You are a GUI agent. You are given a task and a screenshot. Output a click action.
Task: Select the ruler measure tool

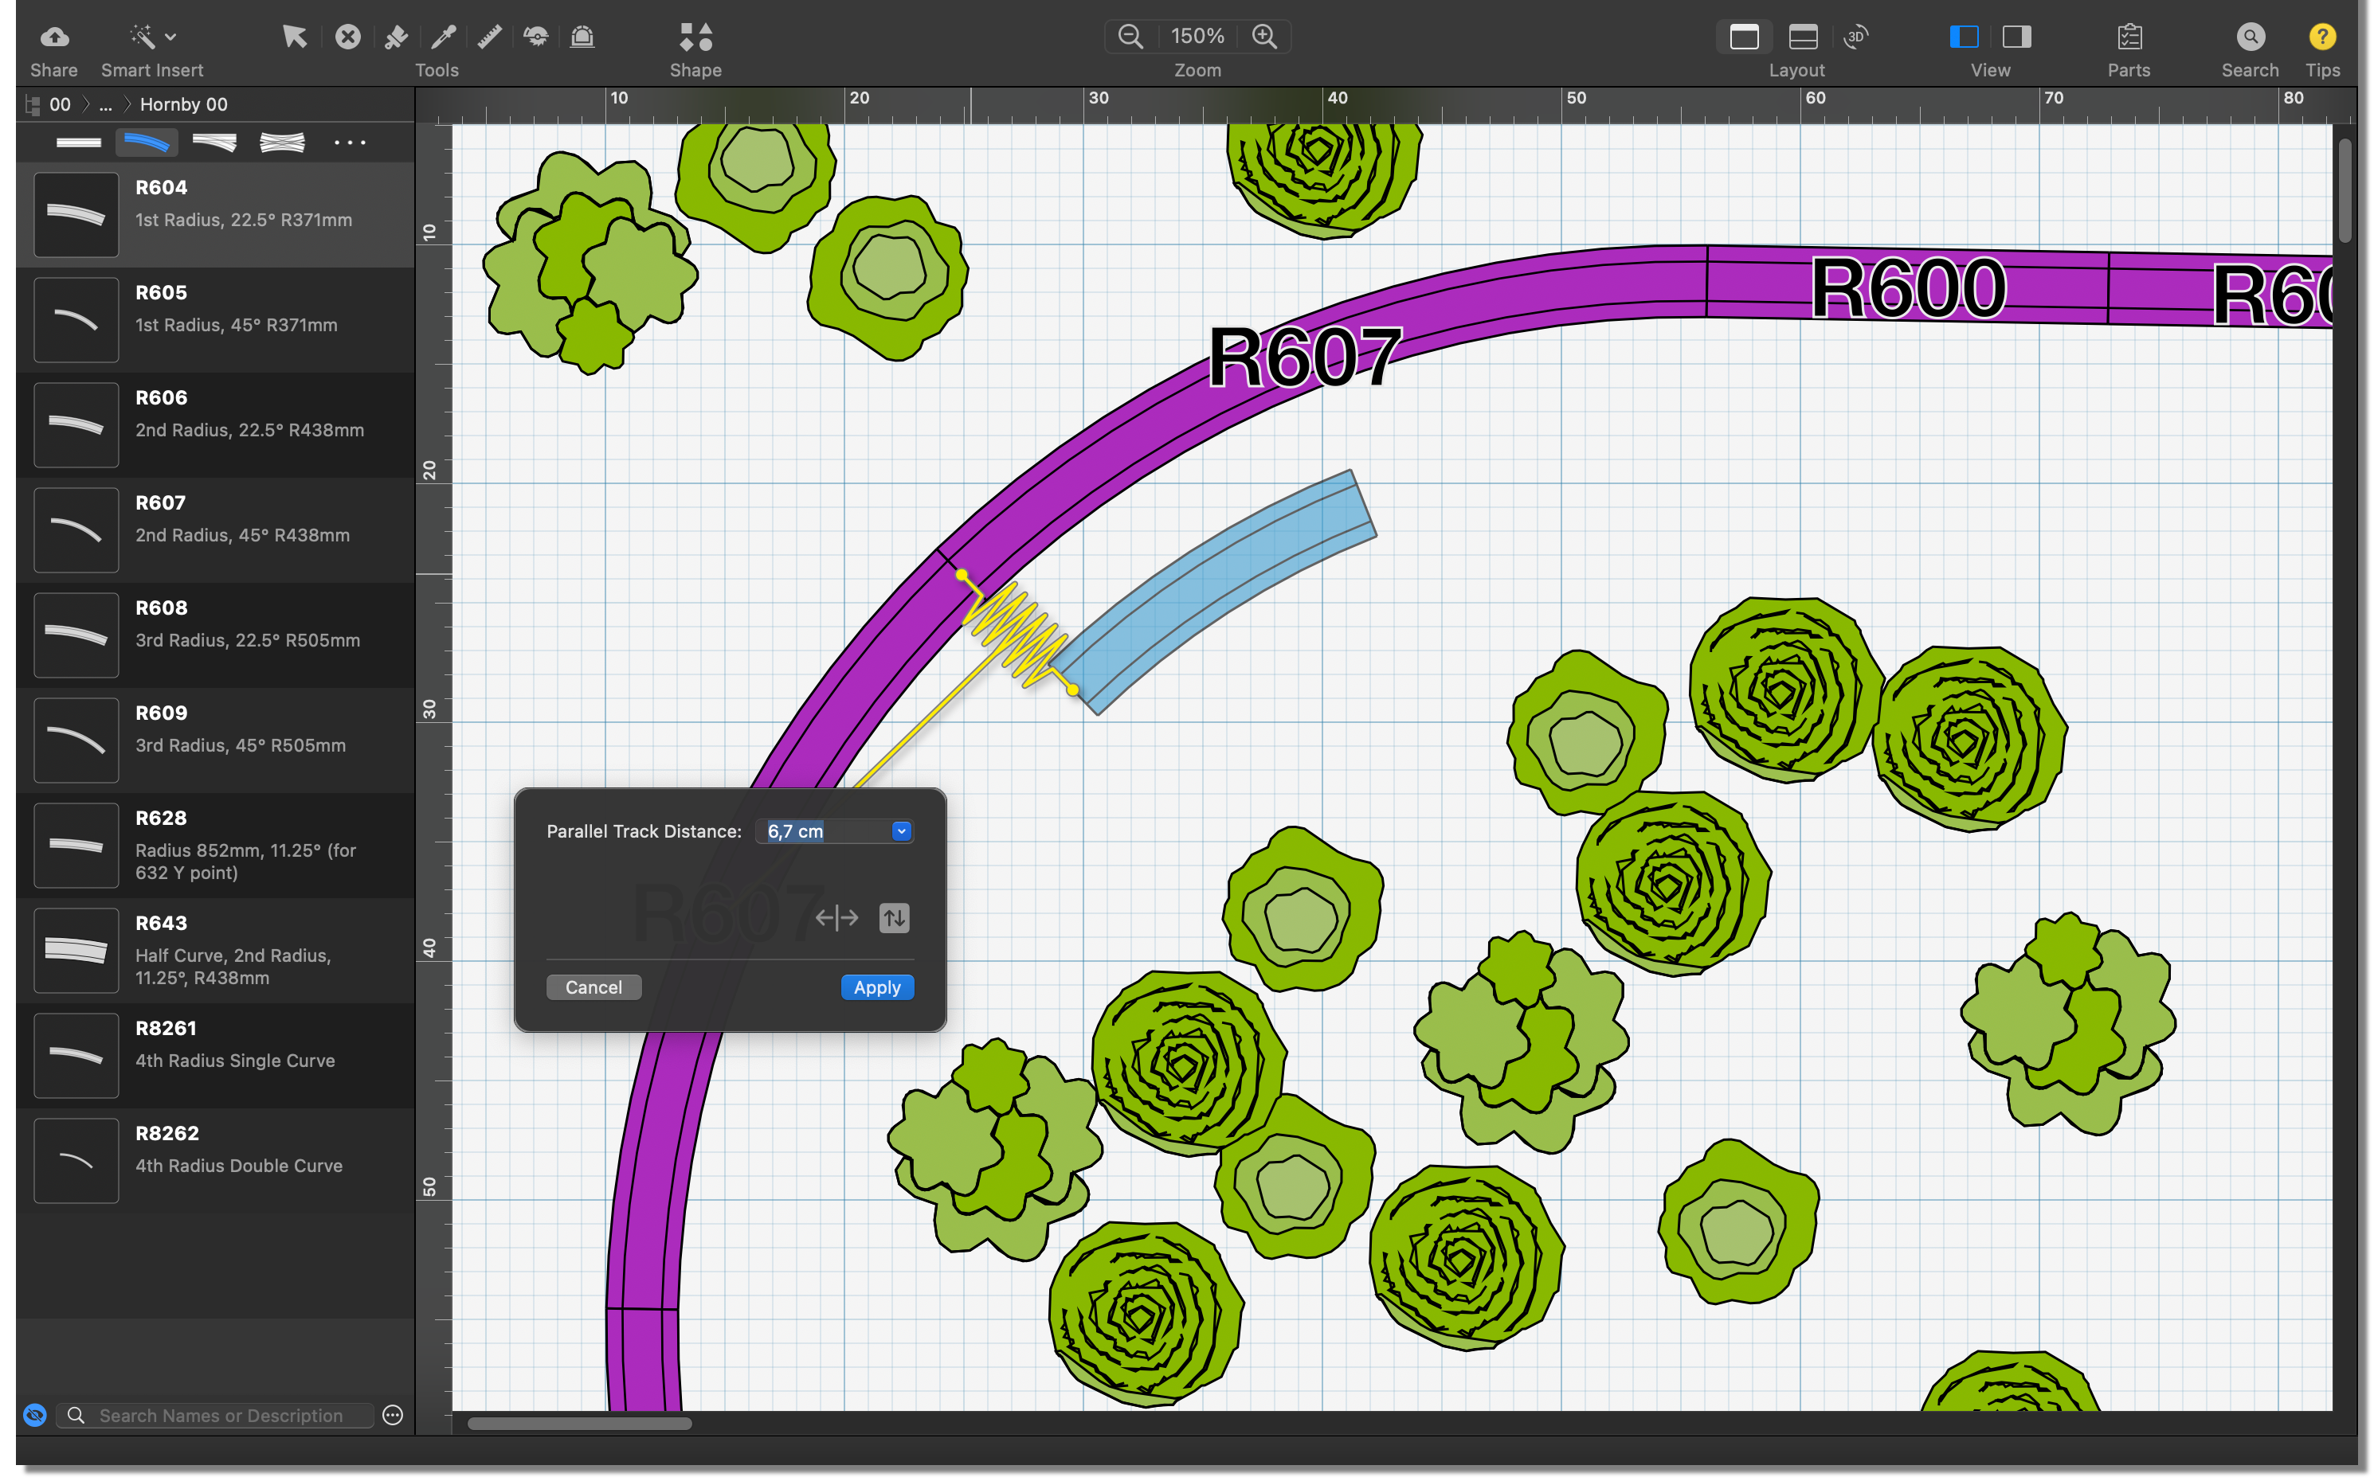[x=490, y=37]
